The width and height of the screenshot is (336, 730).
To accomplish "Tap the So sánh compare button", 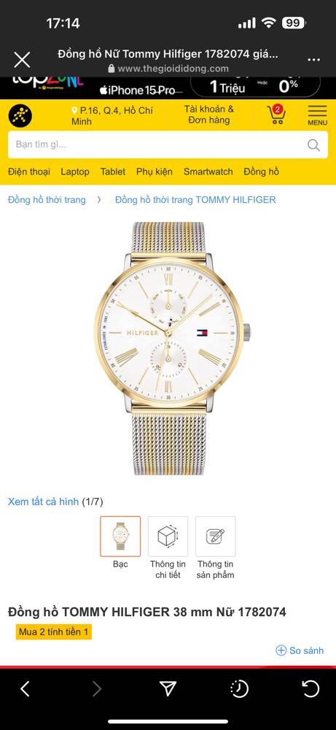I will pos(300,650).
